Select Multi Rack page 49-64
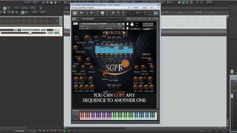The height and width of the screenshot is (133, 237). pyautogui.click(x=144, y=19)
